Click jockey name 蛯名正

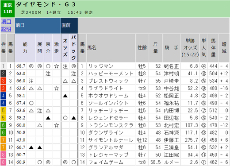pyautogui.click(x=171, y=66)
